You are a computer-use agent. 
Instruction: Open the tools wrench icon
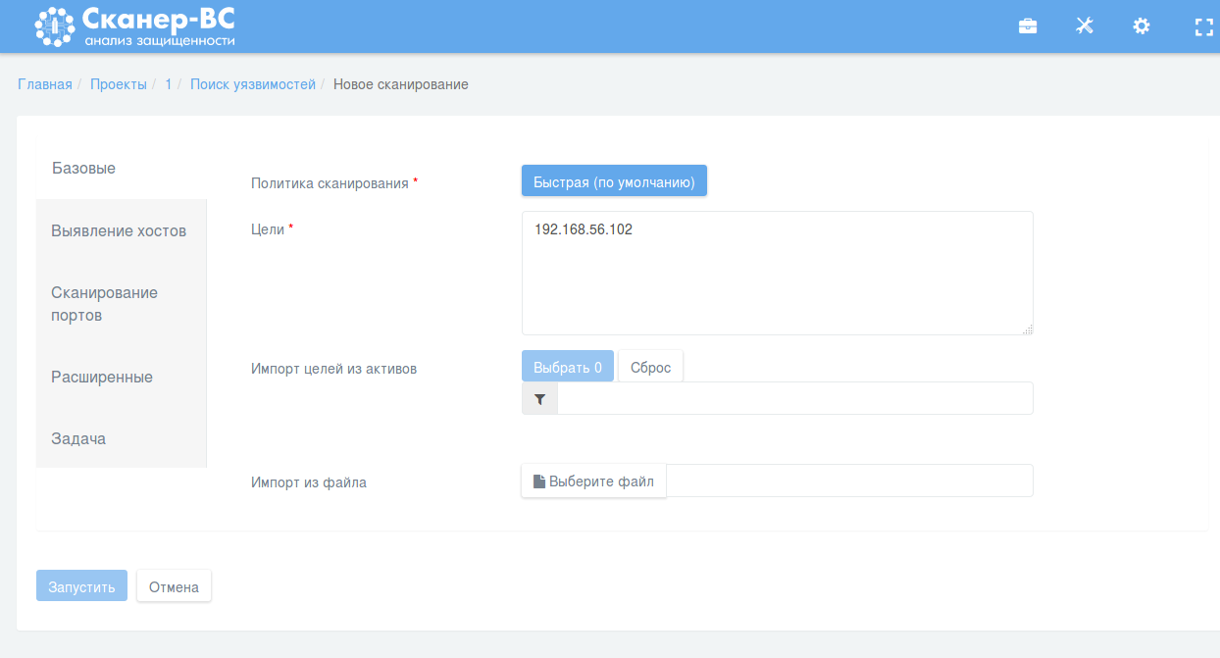[1084, 26]
